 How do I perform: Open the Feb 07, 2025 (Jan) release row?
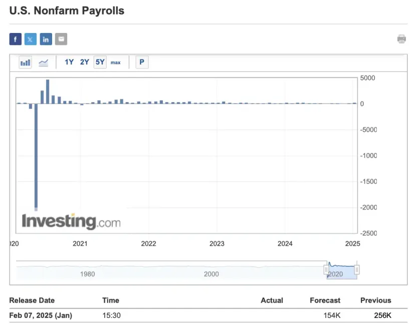click(x=41, y=315)
